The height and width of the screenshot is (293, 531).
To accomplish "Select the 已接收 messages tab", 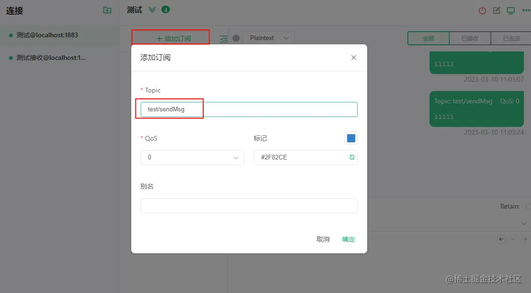I will click(x=470, y=38).
